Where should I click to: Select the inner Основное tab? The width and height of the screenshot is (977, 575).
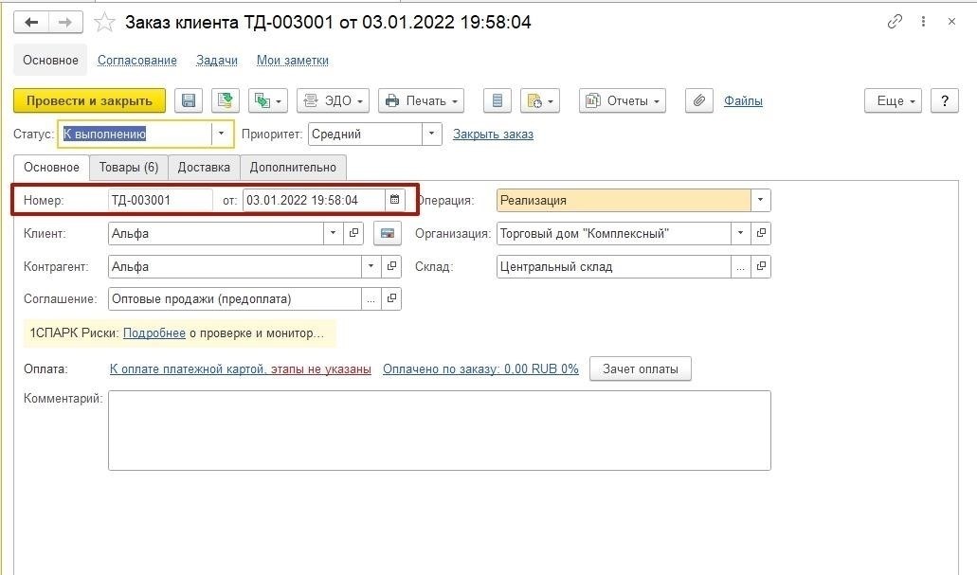tap(52, 168)
